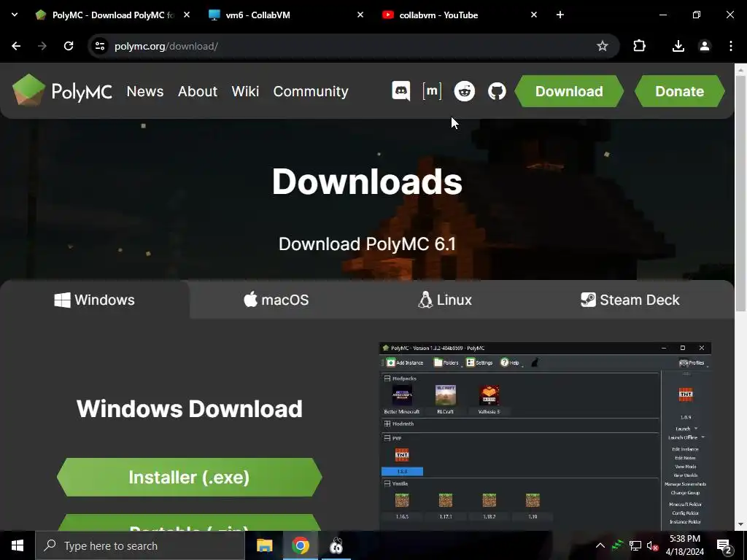Click the PolyMC logo in header
Screen dimensions: 747x560
(x=63, y=90)
